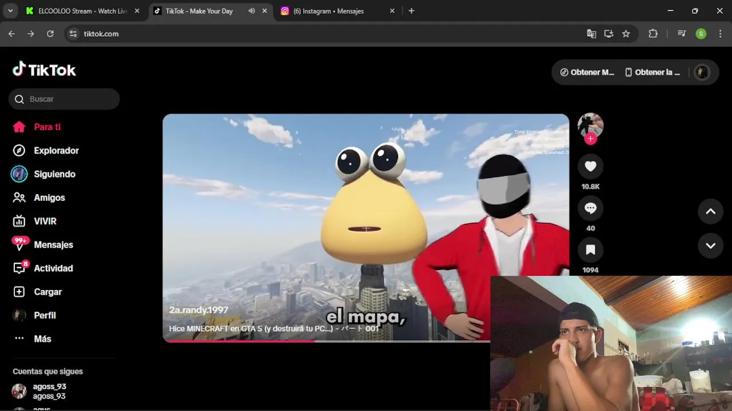This screenshot has width=732, height=411.
Task: Click the translate page icon
Action: click(591, 34)
